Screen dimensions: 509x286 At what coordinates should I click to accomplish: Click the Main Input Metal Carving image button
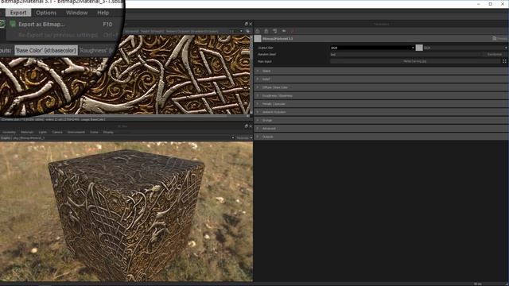click(415, 61)
